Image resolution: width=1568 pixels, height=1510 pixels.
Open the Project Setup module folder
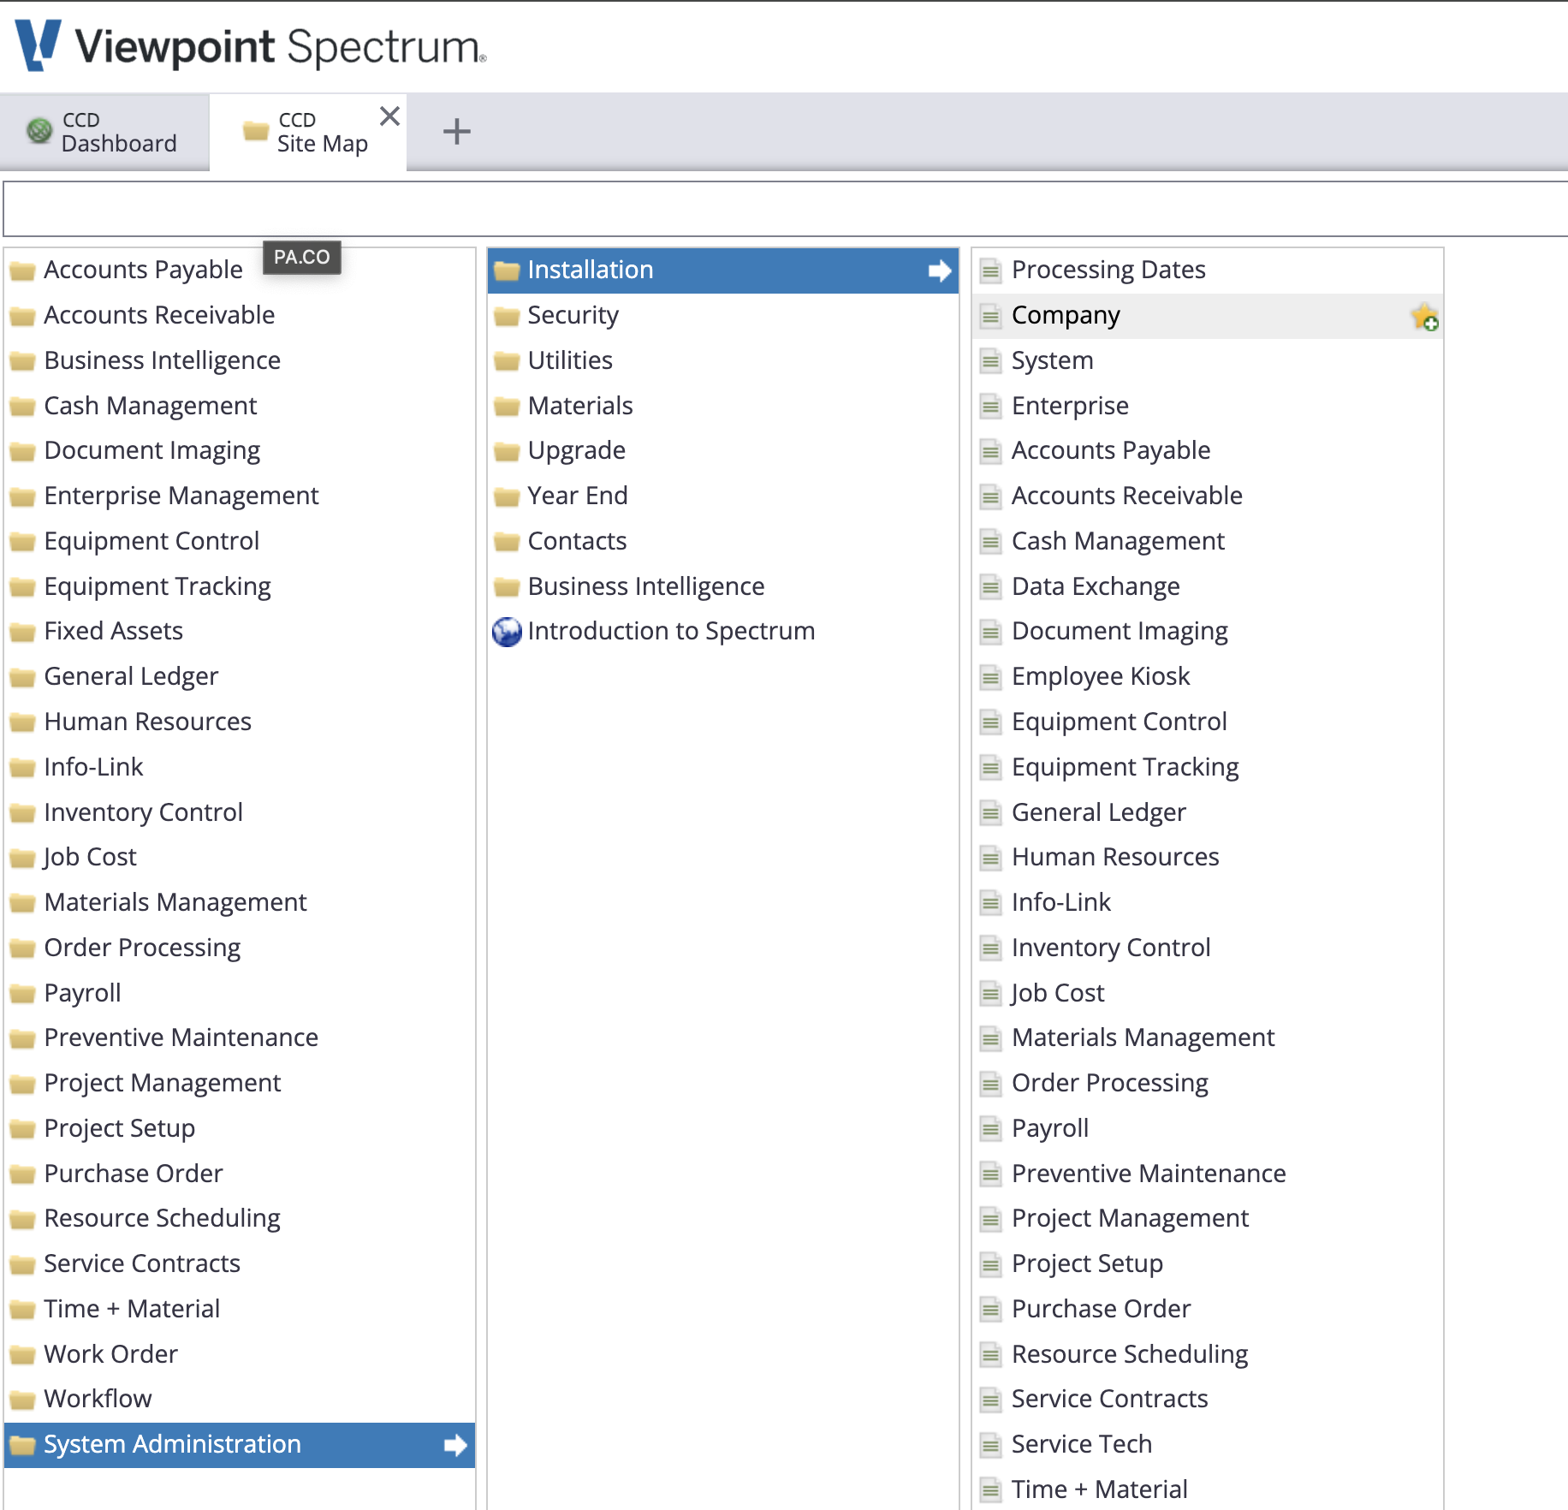[x=240, y=1129]
